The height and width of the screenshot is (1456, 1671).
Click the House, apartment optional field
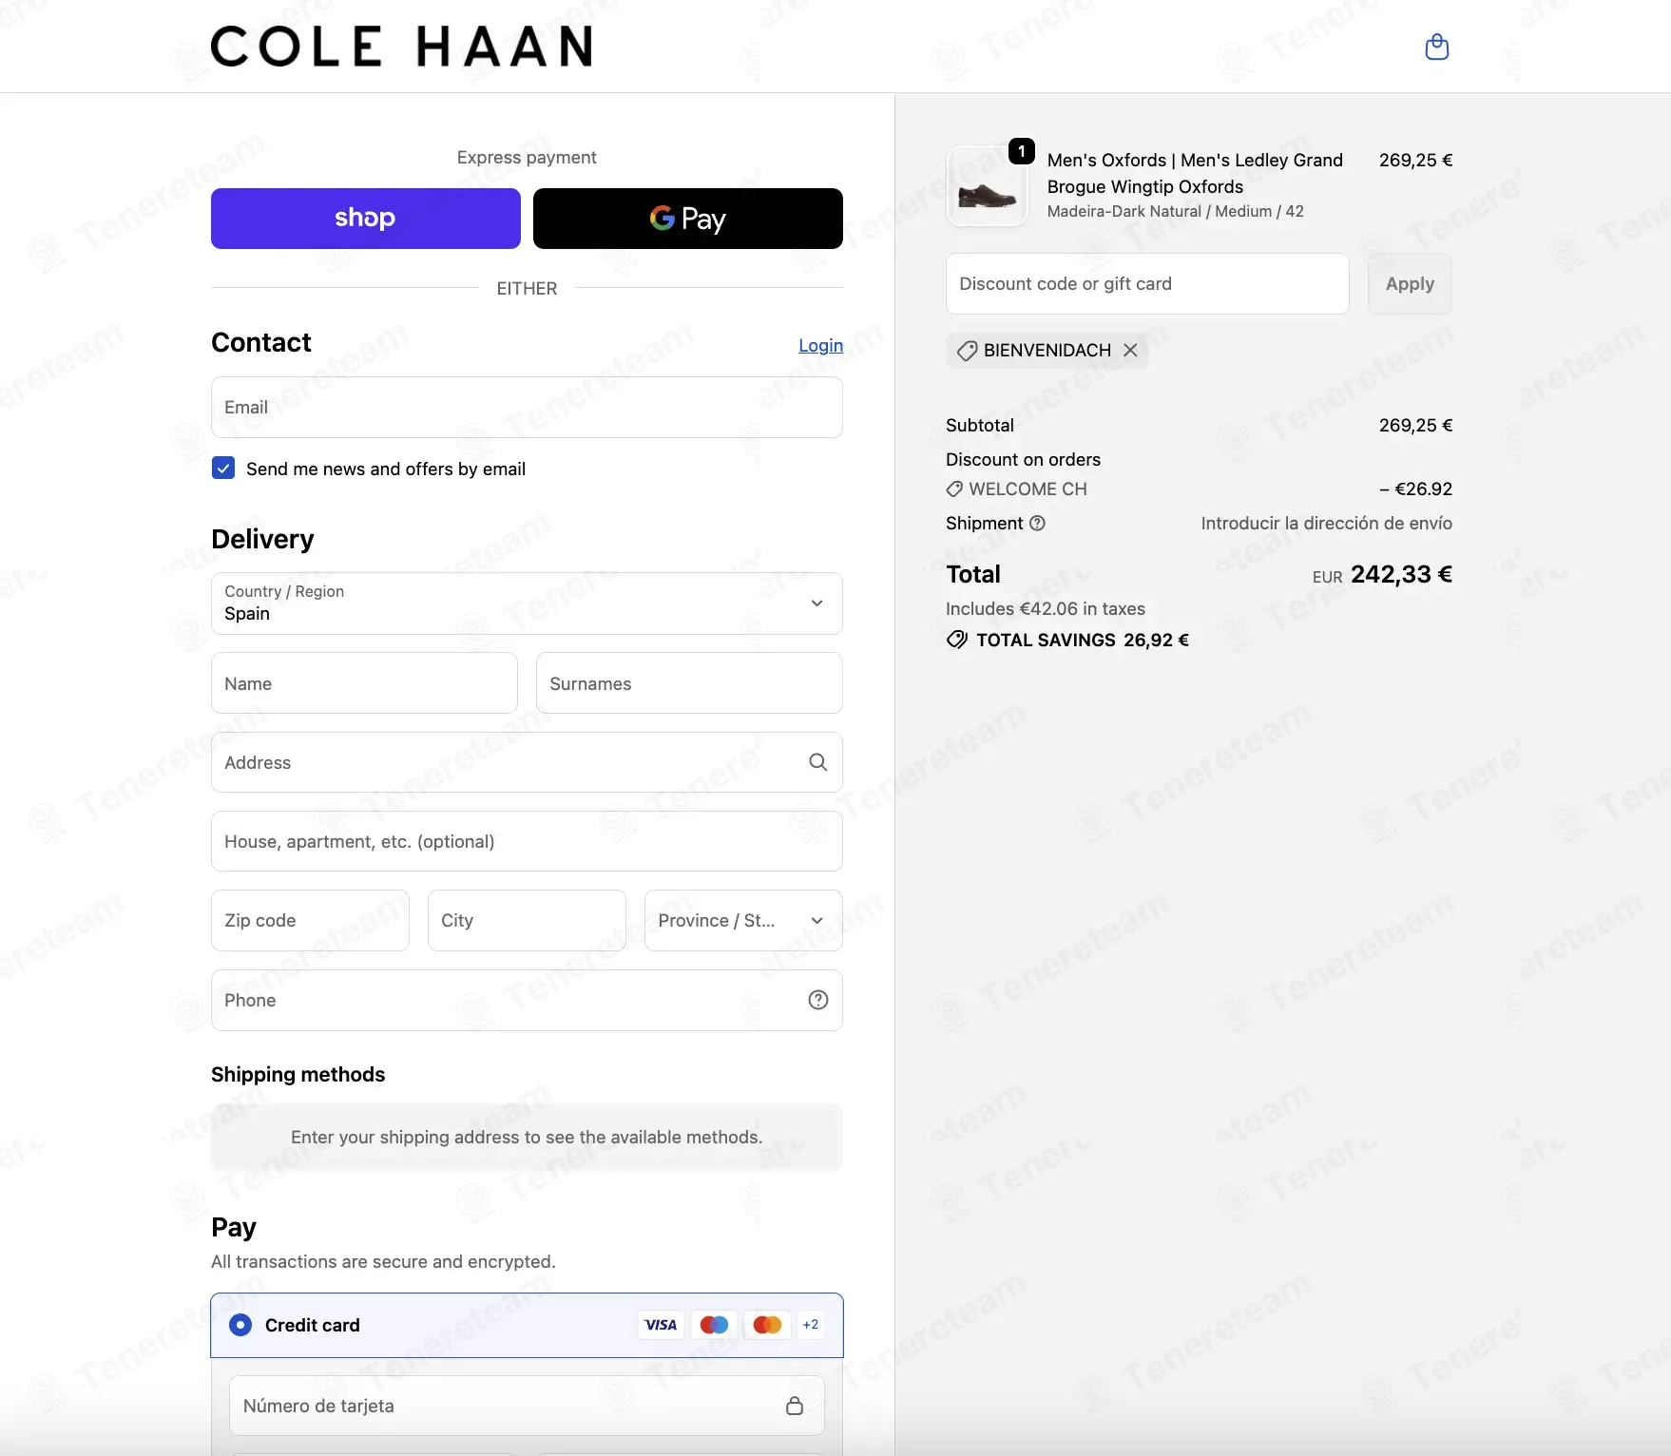coord(527,841)
